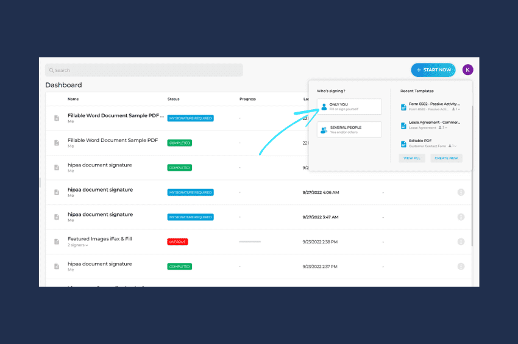The width and height of the screenshot is (518, 344).
Task: Click MY SIGNATURE REQUIRED badge on Fillable Word row
Action: pos(190,118)
